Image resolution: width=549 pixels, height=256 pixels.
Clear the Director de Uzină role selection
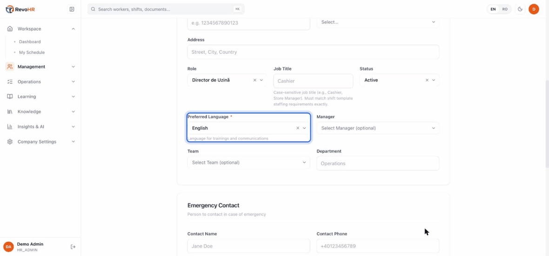[x=254, y=80]
